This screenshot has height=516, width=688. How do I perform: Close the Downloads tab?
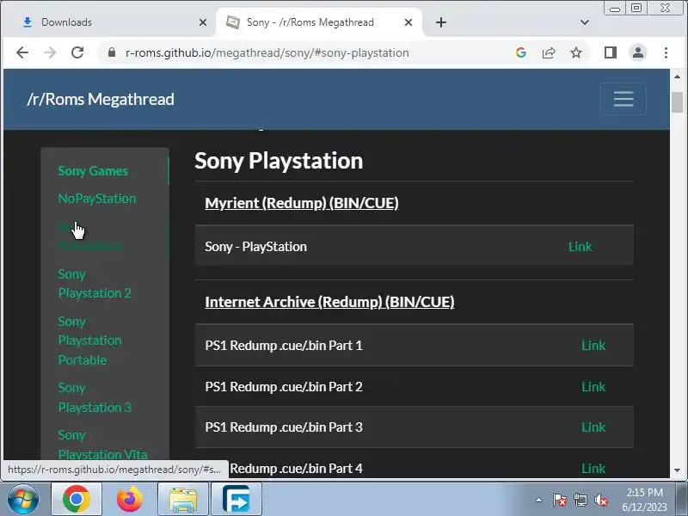coord(203,22)
